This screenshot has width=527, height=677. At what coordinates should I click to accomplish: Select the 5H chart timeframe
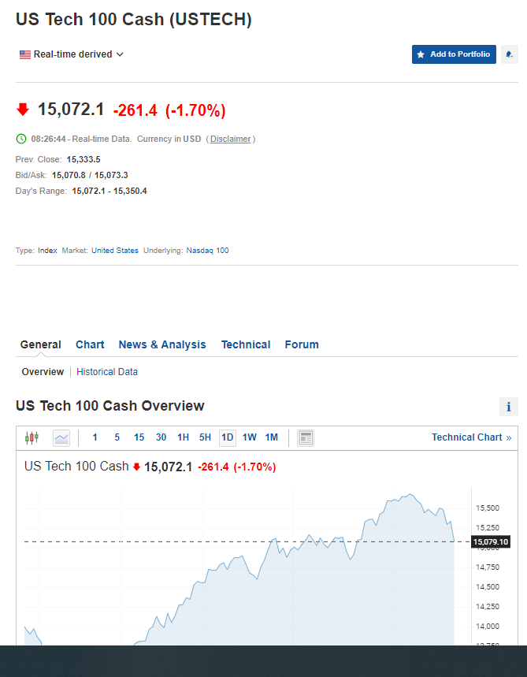(x=205, y=437)
